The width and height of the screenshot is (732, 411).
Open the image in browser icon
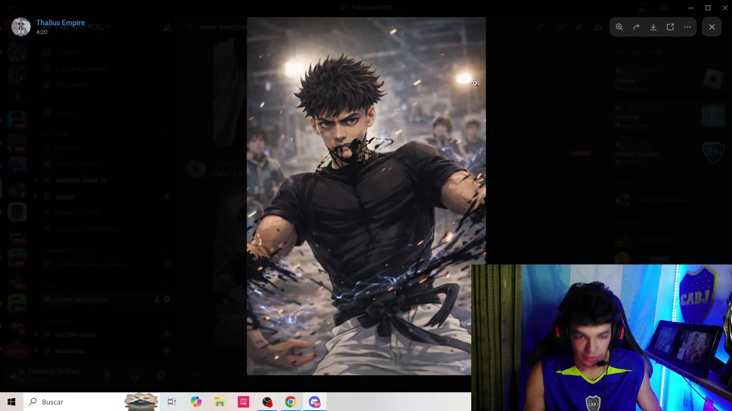[670, 27]
